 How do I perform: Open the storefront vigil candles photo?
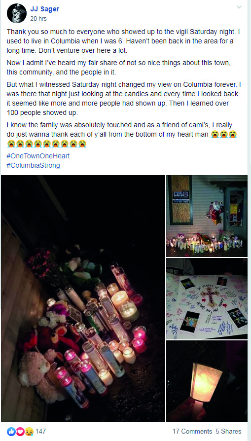coord(207,216)
